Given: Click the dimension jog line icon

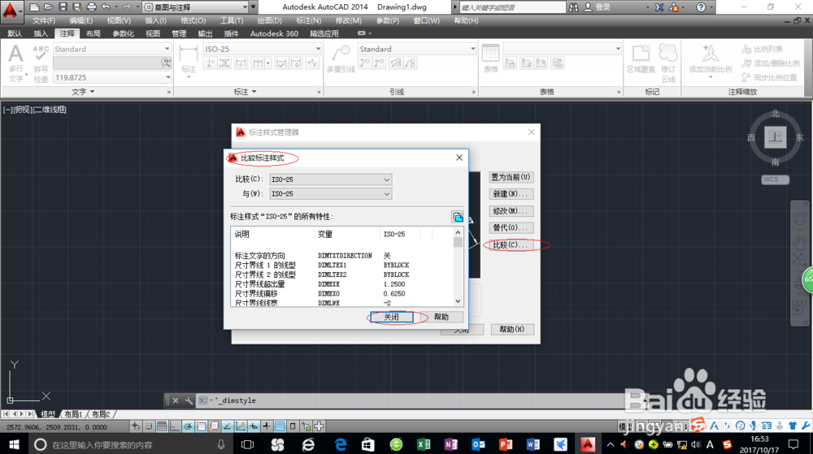Looking at the screenshot, I should click(x=312, y=63).
